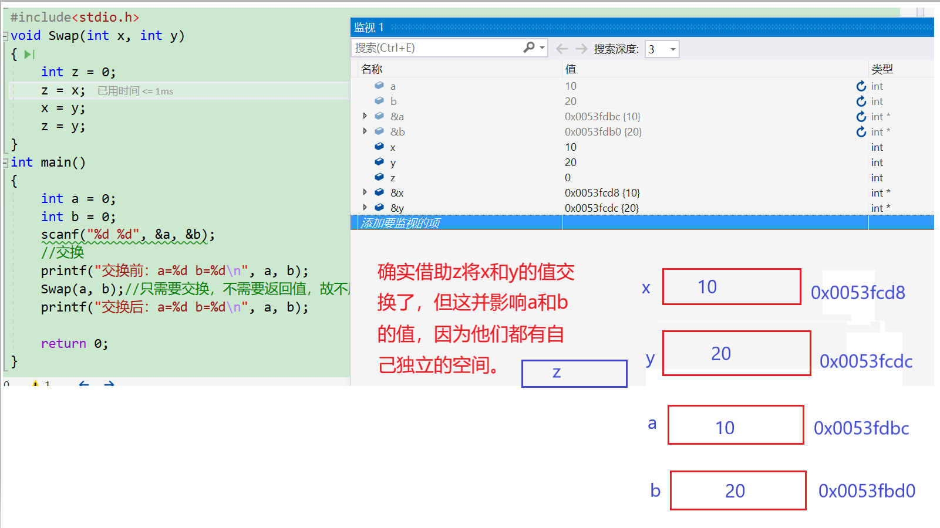Collapse the int main function outline

pyautogui.click(x=5, y=163)
